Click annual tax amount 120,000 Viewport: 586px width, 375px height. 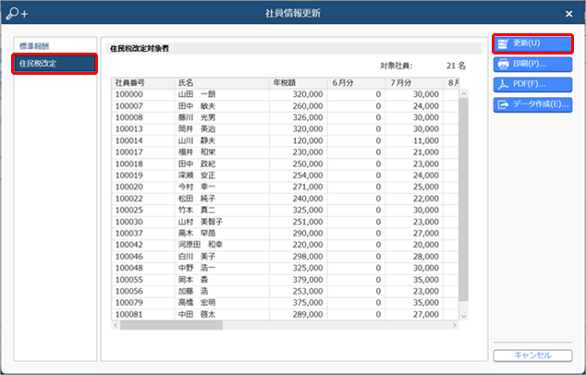pos(308,140)
